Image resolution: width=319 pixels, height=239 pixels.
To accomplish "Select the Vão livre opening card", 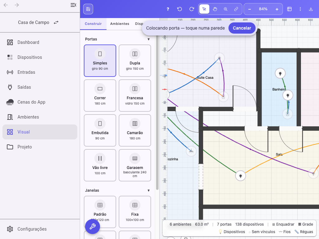I will pyautogui.click(x=100, y=165).
